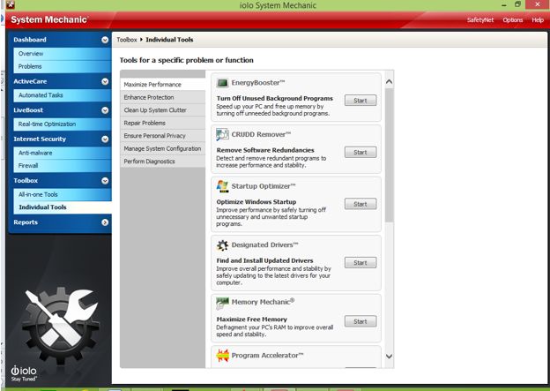Viewport: 550px width, 391px height.
Task: Start the Startup Optimizer tool
Action: [x=360, y=204]
